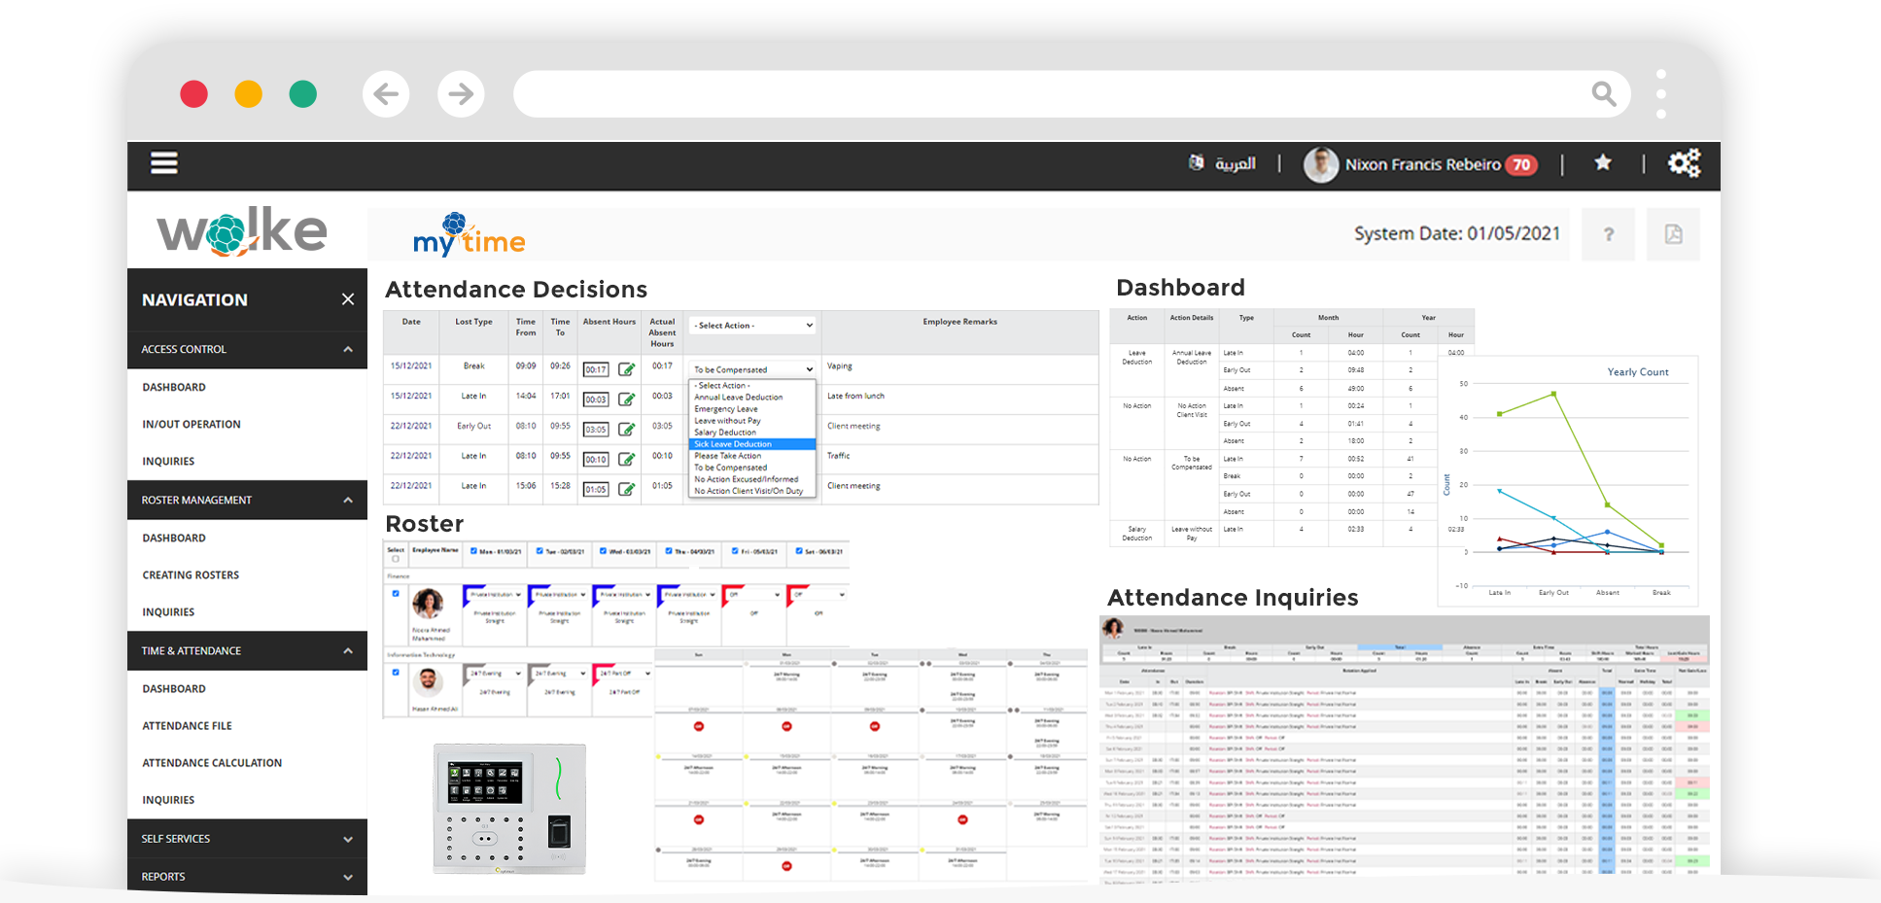Open the header Select Action dropdown
The image size is (1881, 903).
(x=752, y=326)
